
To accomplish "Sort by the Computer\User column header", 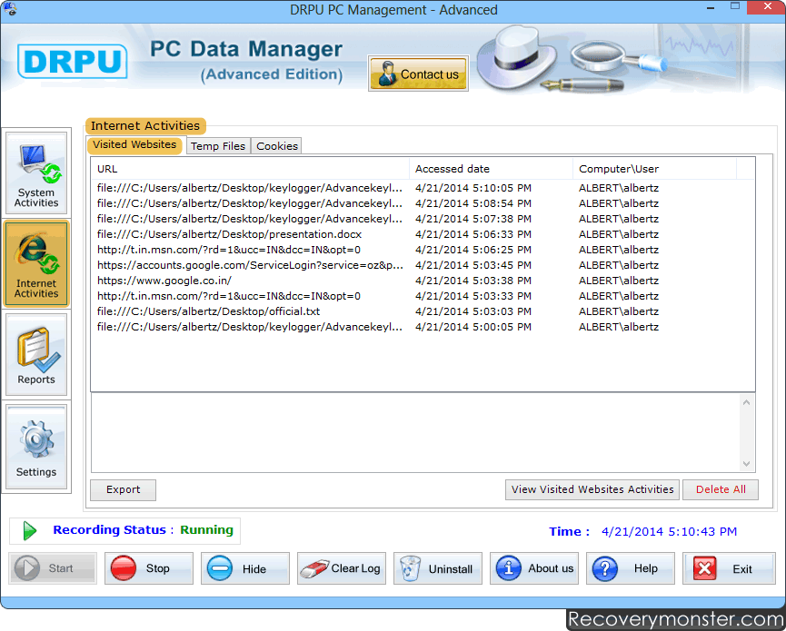I will 654,169.
